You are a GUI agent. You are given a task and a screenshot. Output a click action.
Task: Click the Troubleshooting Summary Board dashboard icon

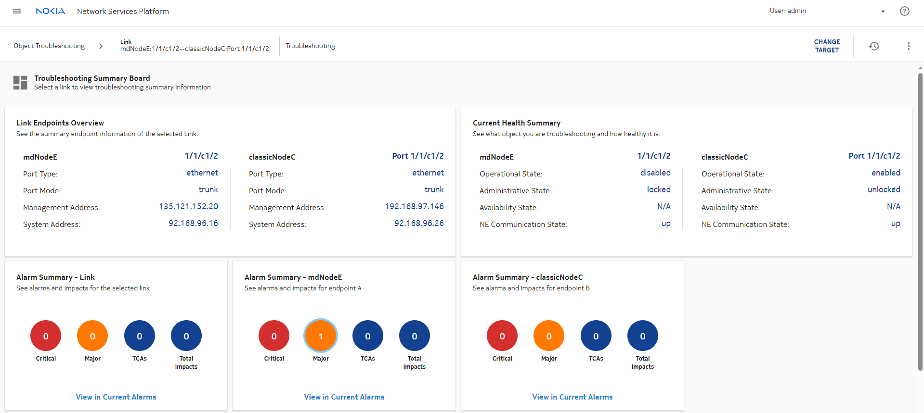(20, 83)
